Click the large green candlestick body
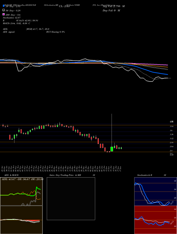177x234 pixels. coord(112,149)
